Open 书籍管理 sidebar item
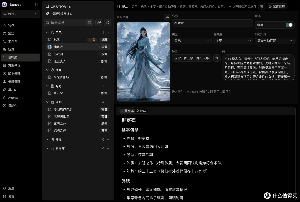Viewport: 300px width, 202px height. coord(21,82)
